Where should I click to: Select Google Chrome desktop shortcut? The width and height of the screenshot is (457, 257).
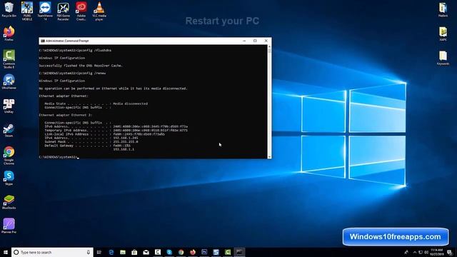(x=9, y=156)
